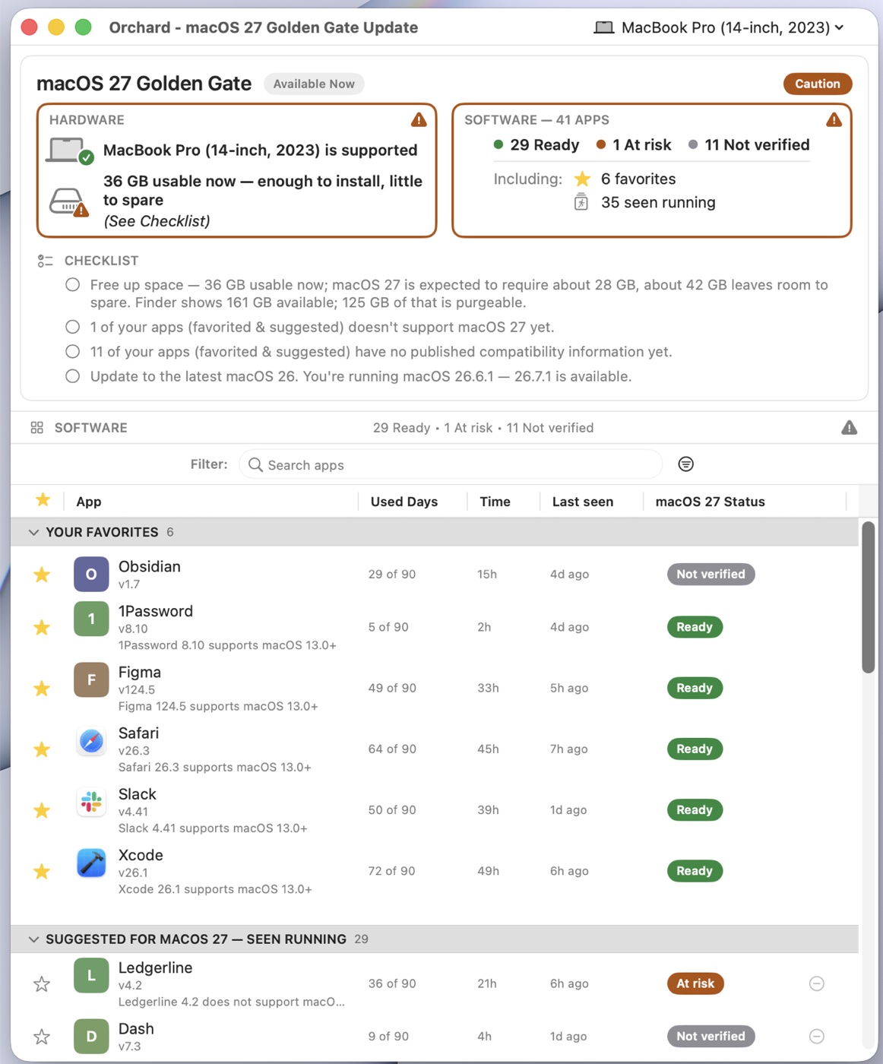The height and width of the screenshot is (1064, 883).
Task: Click 49 of 90 in the Figma row
Action: tap(392, 688)
